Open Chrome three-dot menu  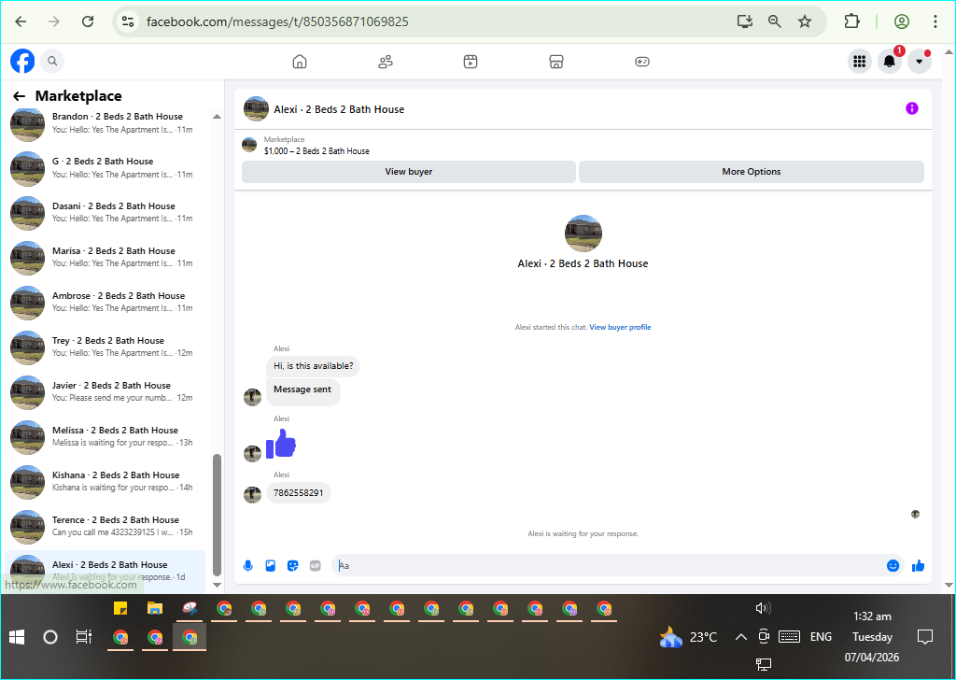935,22
